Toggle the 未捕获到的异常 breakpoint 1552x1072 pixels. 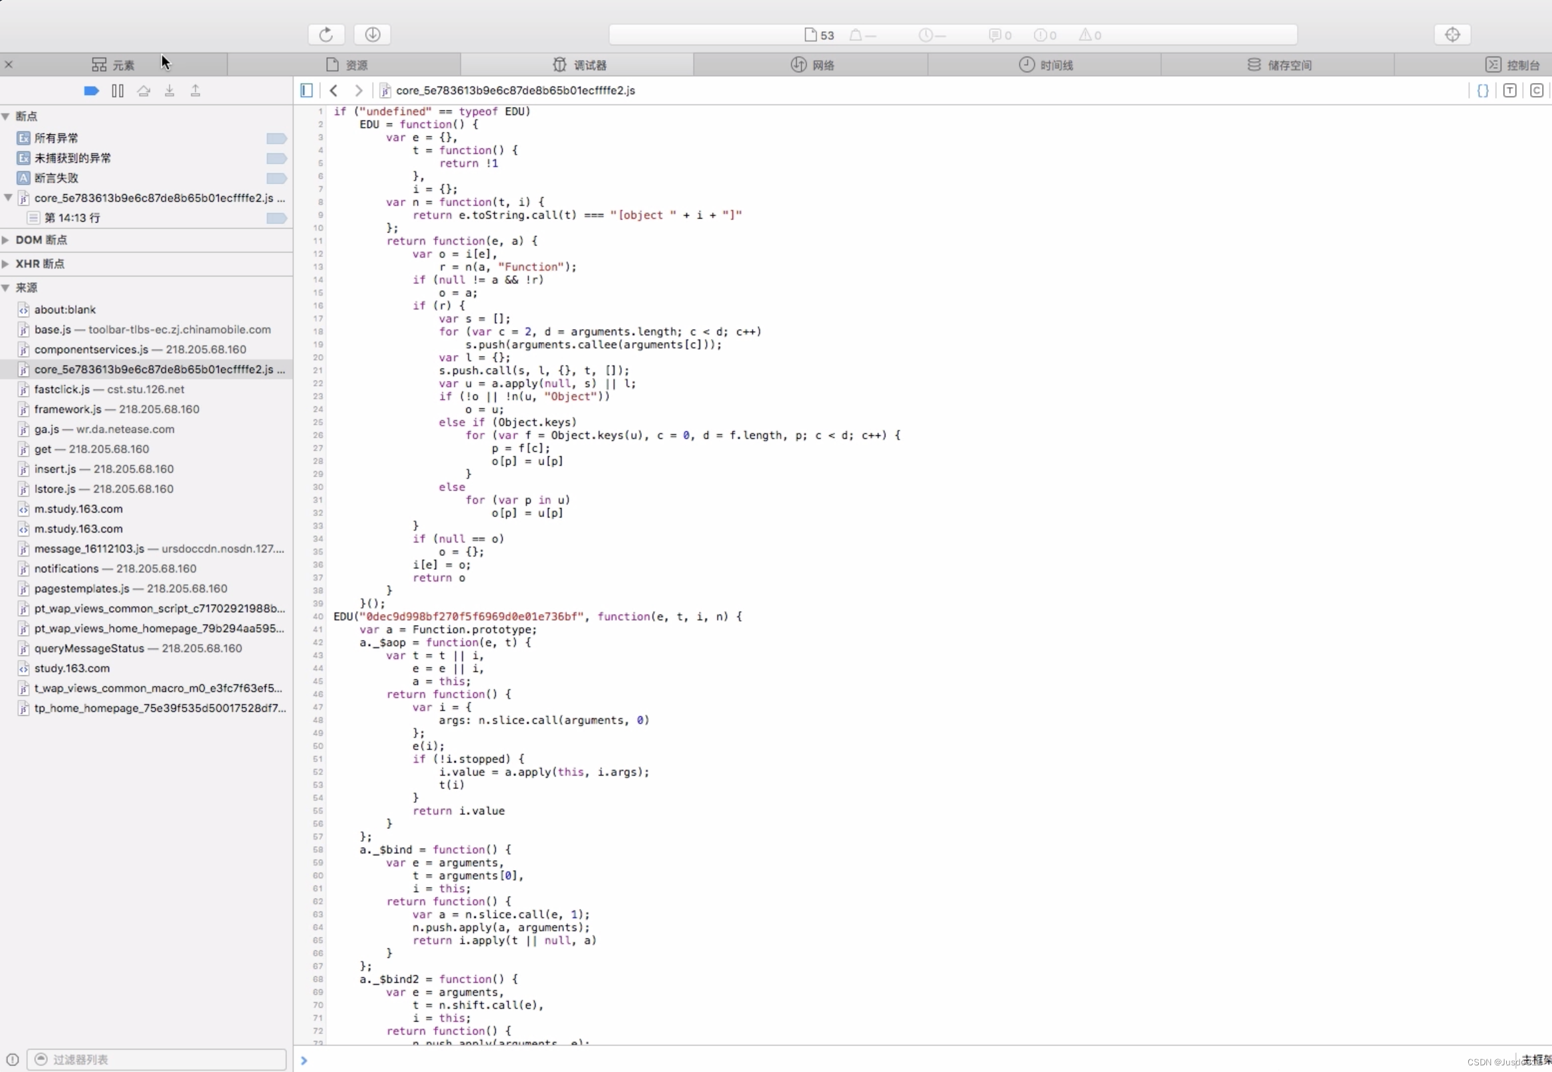click(x=277, y=159)
